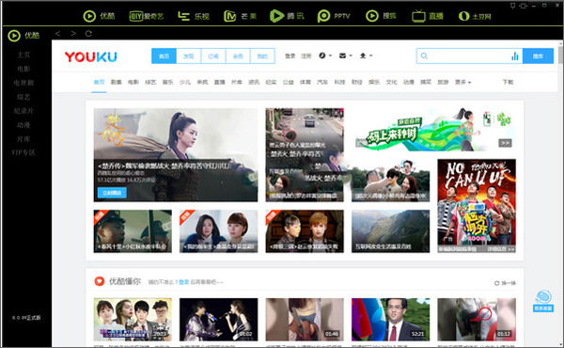Click the magnifier icon in the search box
This screenshot has height=348, width=564.
(424, 56)
